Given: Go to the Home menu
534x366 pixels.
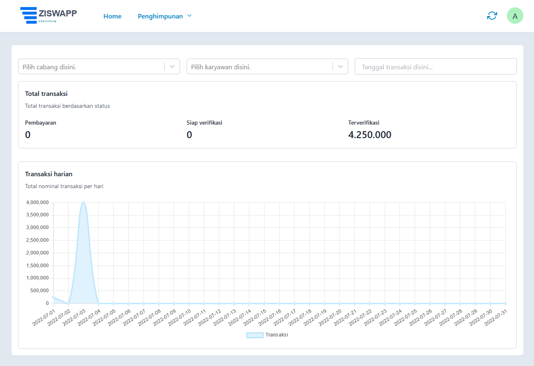Looking at the screenshot, I should (x=112, y=16).
